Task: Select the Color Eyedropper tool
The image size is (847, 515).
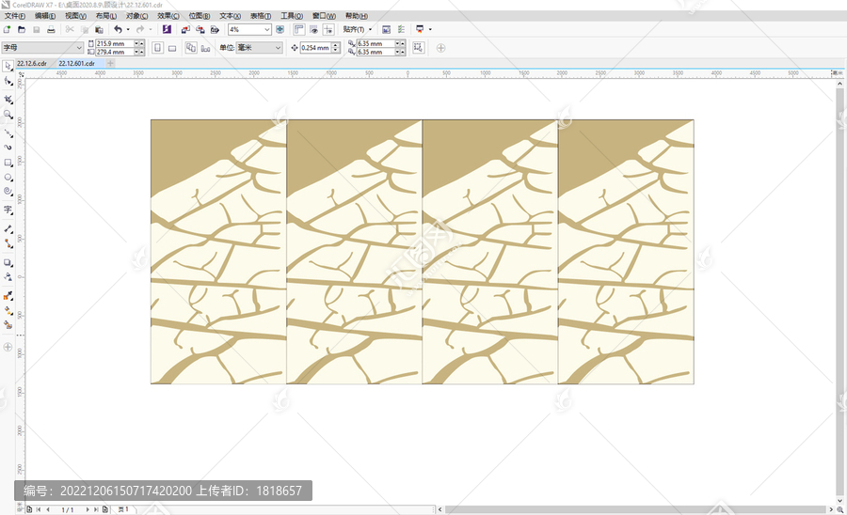Action: 8,295
